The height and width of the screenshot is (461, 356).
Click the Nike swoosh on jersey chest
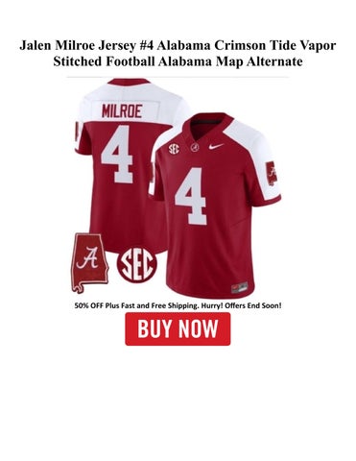click(x=216, y=146)
